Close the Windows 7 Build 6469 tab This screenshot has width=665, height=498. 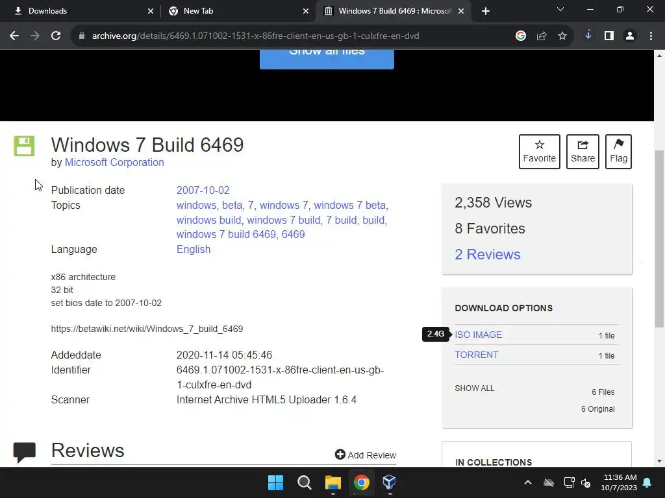tap(461, 11)
